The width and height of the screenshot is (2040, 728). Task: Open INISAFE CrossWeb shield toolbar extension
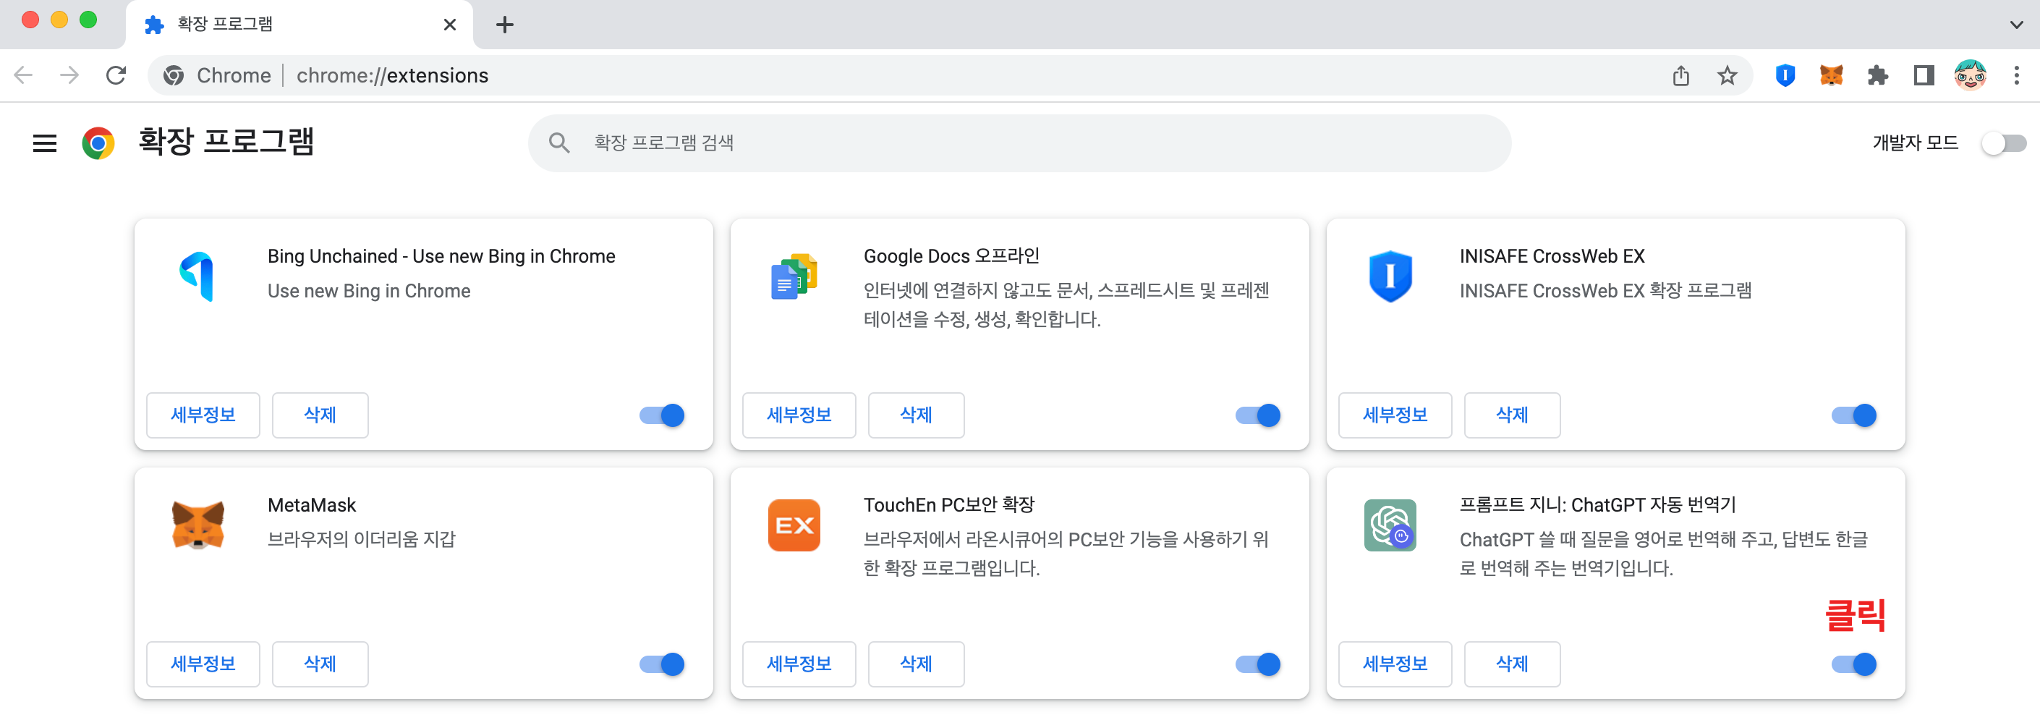(x=1785, y=75)
